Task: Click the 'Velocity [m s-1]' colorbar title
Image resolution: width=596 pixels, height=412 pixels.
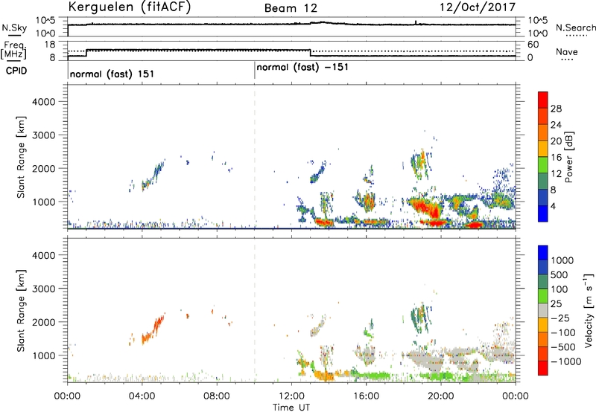Action: click(589, 310)
